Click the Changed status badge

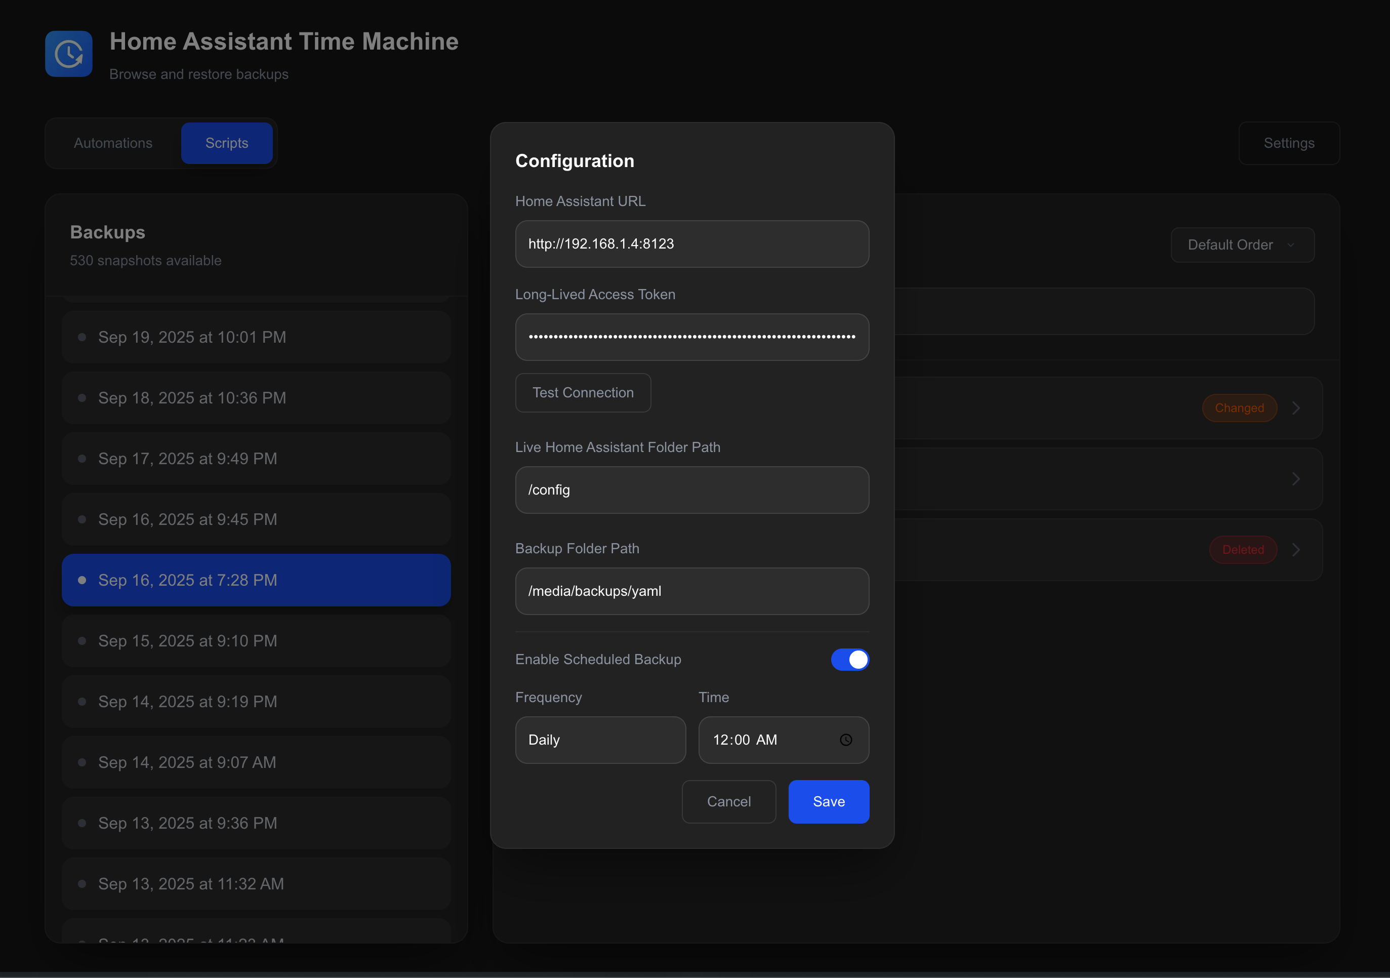tap(1239, 408)
